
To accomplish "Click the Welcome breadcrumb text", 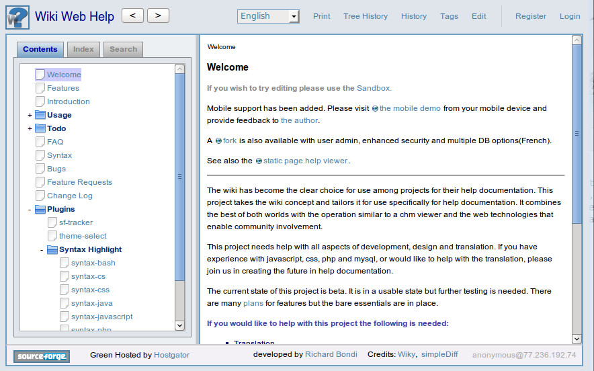I will (222, 47).
